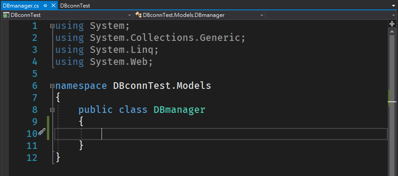This screenshot has width=398, height=176.
Task: Open the document tabs overflow list arrow
Action: pos(394,6)
